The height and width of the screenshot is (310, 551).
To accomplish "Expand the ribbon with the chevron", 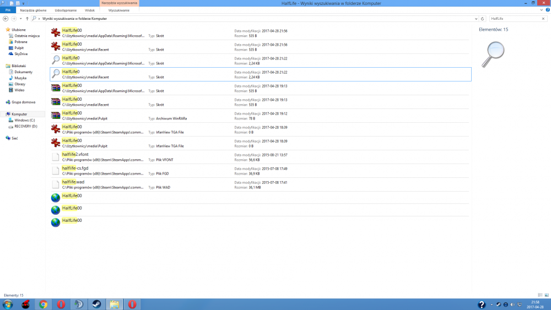I will click(542, 10).
